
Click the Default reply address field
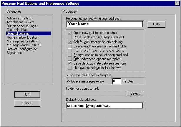[105, 105]
